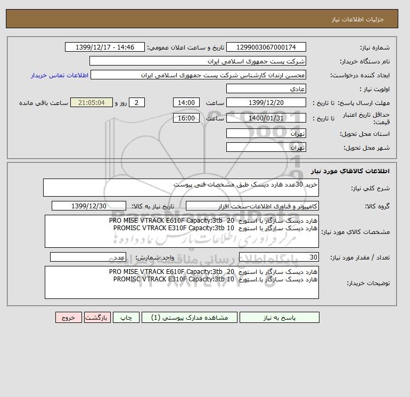This screenshot has height=397, width=410.
Task: Click the اطلاعات کالاهای مورد نیاز section heading
Action: (x=350, y=171)
